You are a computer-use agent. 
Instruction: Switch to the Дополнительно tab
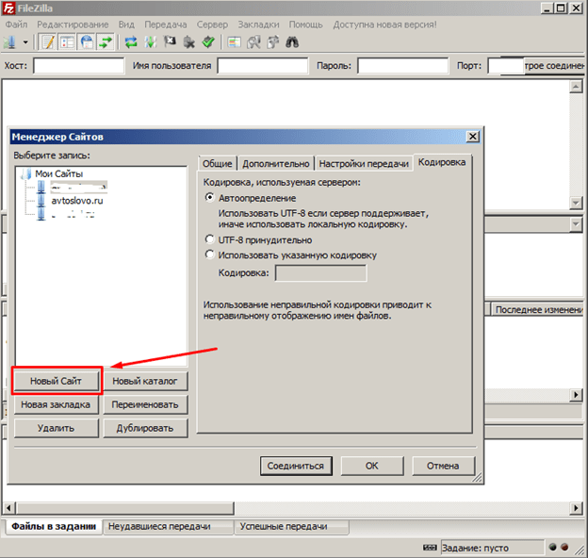[275, 164]
